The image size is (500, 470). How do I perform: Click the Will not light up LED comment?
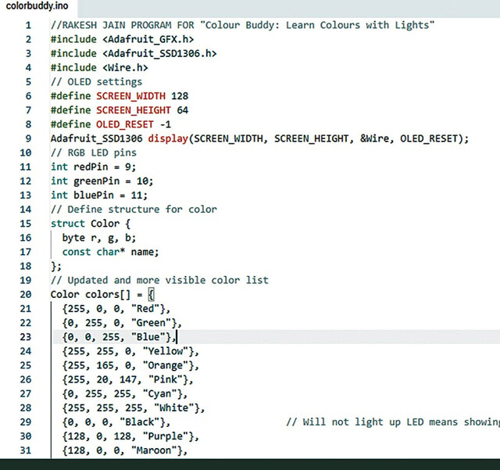[x=393, y=422]
